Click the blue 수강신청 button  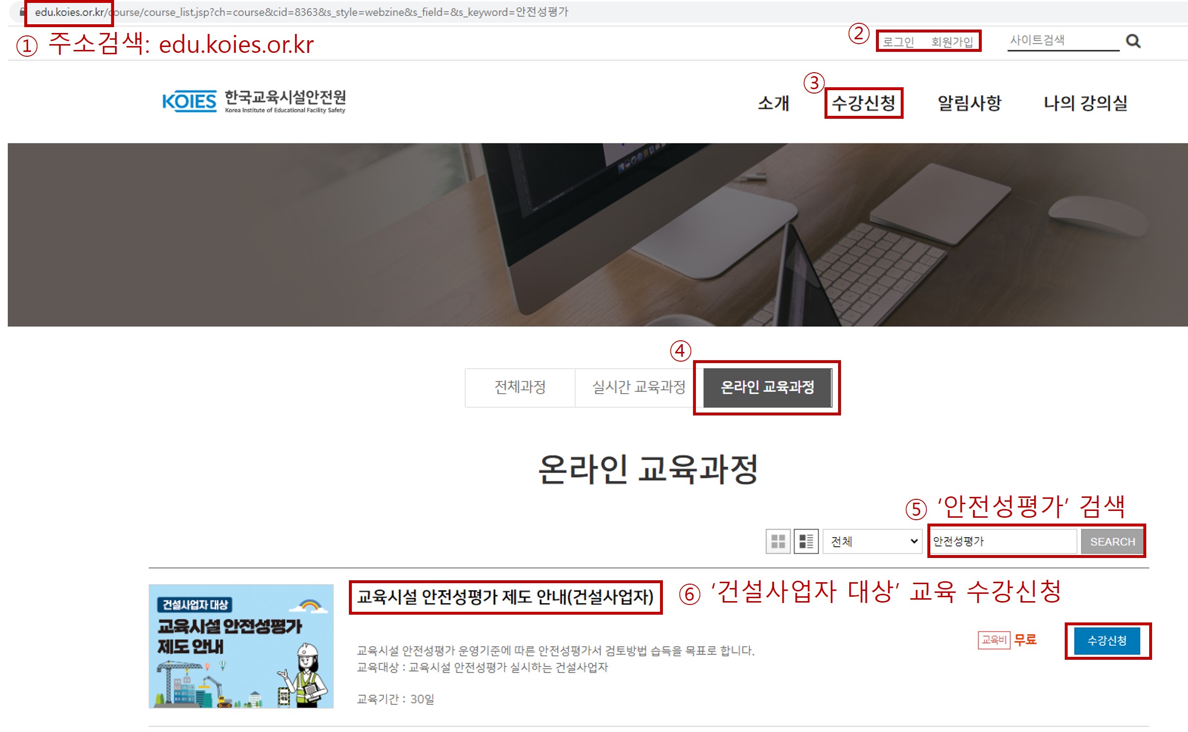point(1106,640)
